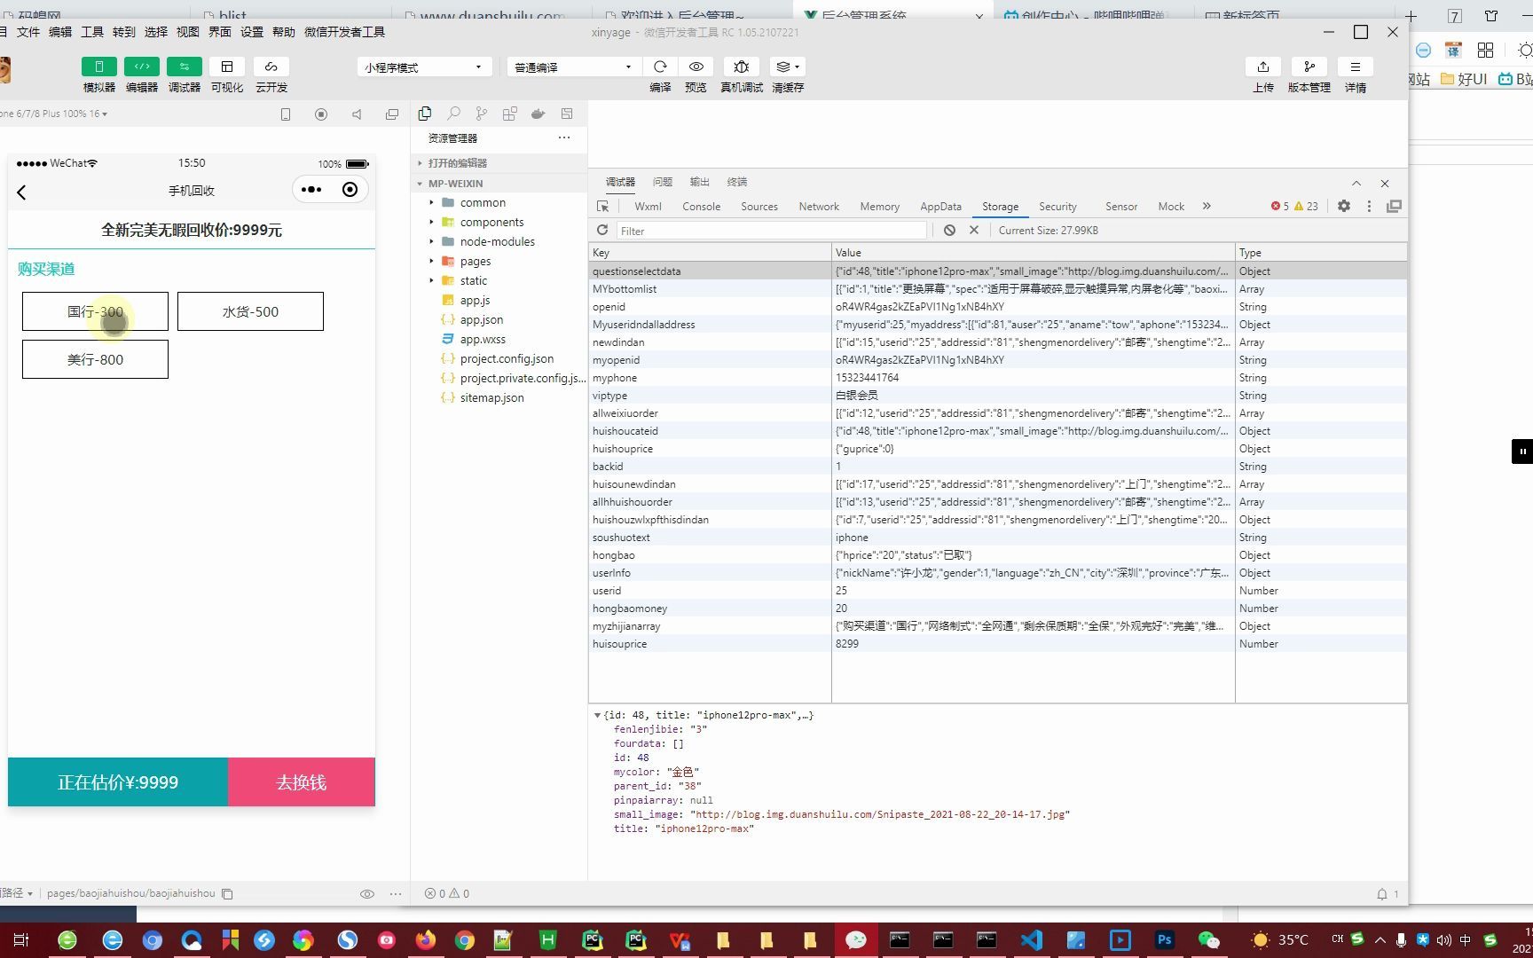Screen dimensions: 1533x958
Task: Open the 普通编译 compile mode dropdown
Action: pyautogui.click(x=573, y=67)
